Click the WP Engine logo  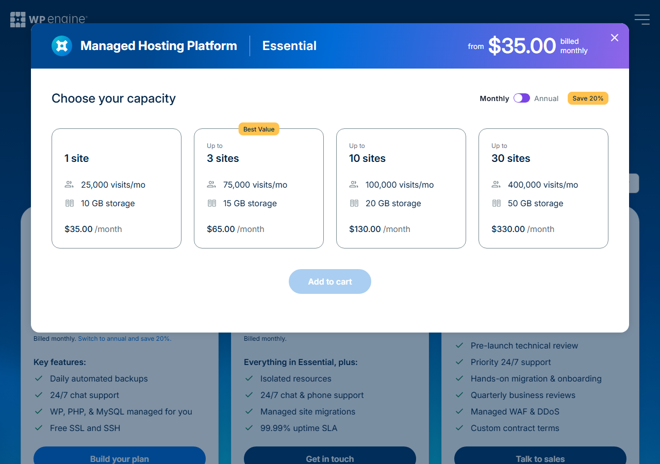click(x=49, y=20)
